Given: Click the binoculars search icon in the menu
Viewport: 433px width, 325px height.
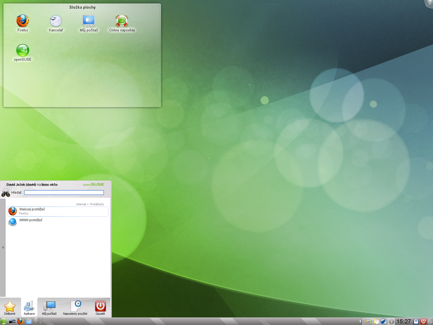Looking at the screenshot, I should [x=6, y=193].
